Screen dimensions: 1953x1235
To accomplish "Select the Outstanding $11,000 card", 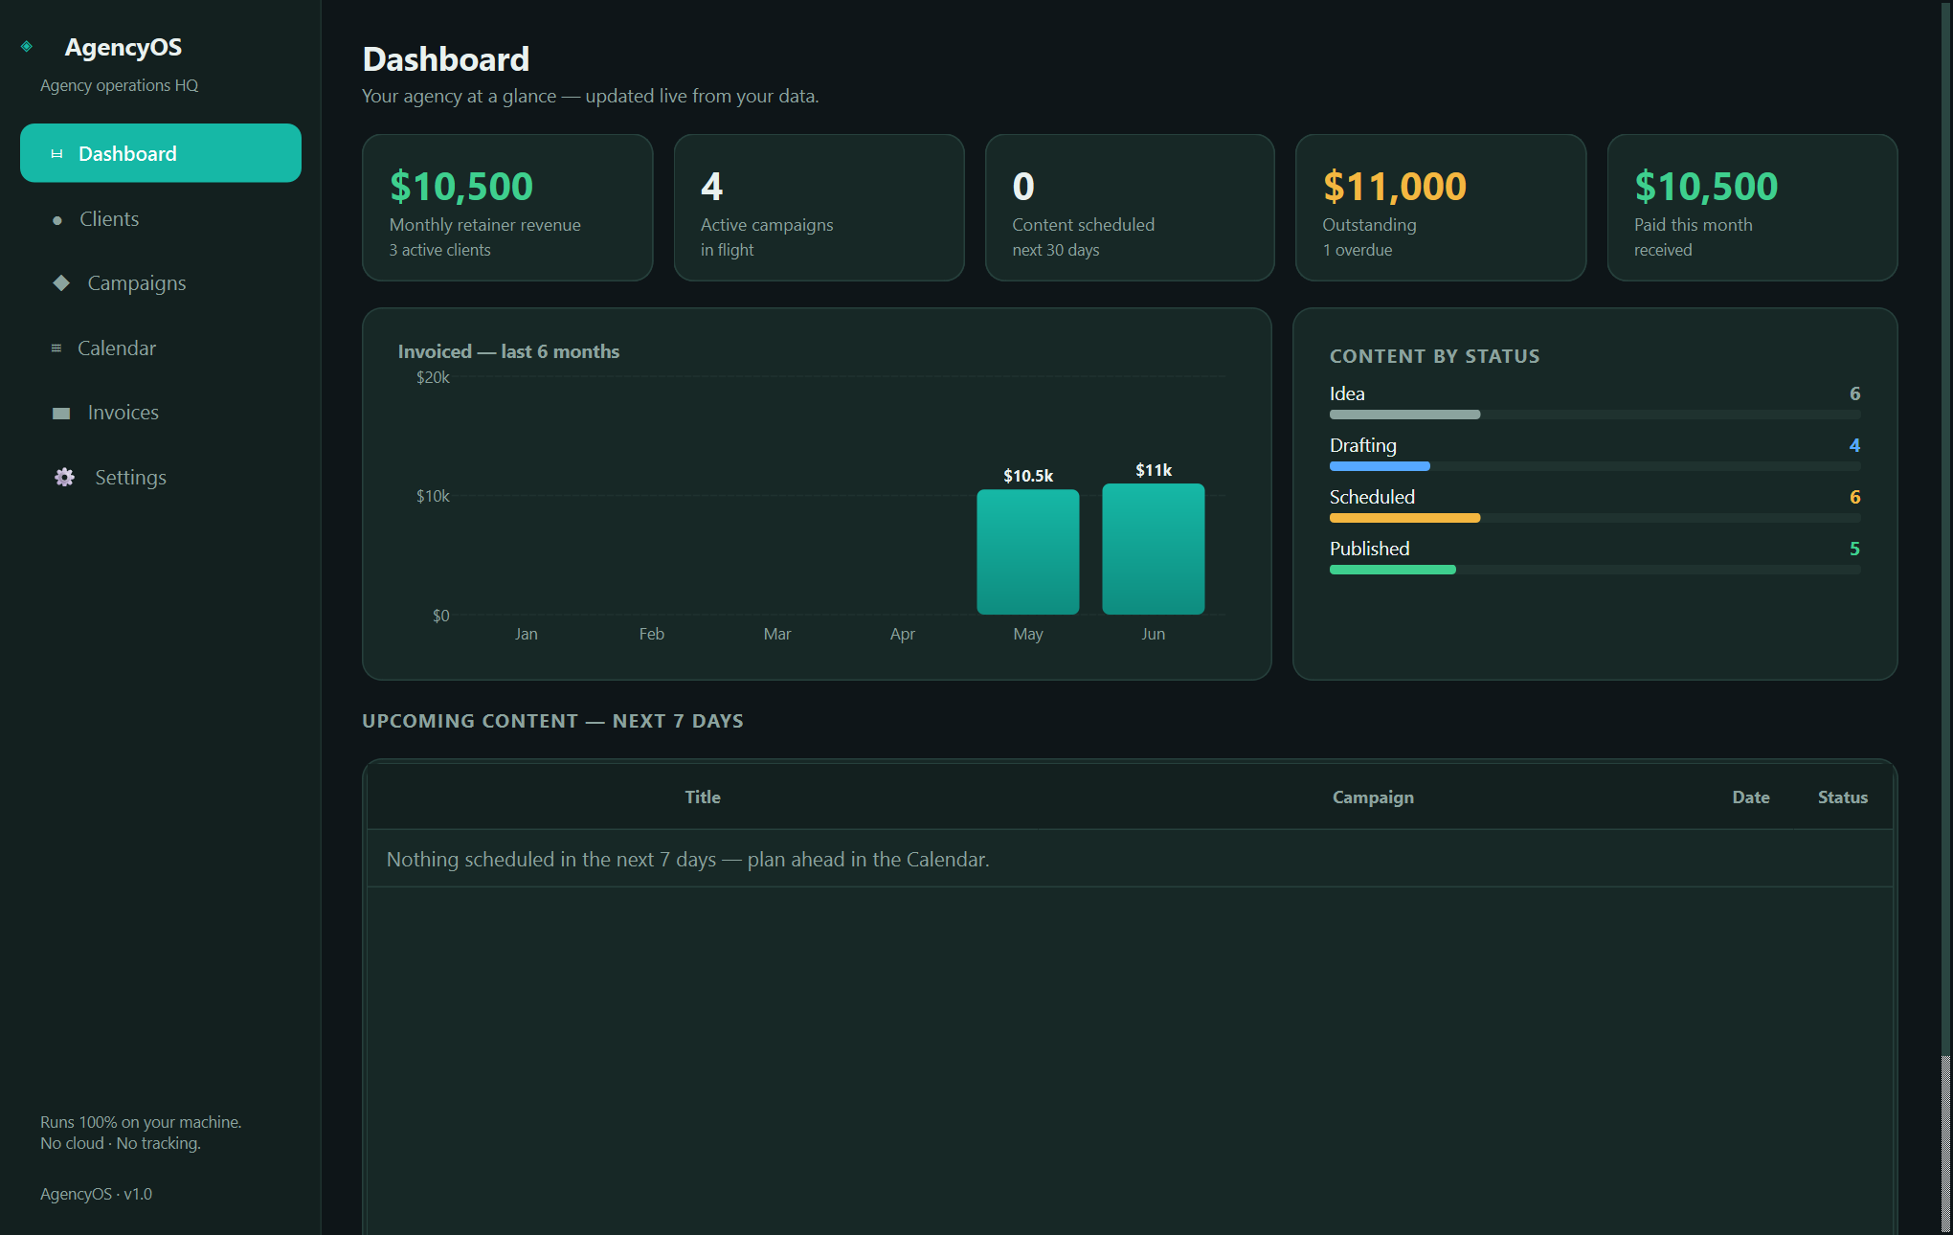I will pyautogui.click(x=1441, y=208).
